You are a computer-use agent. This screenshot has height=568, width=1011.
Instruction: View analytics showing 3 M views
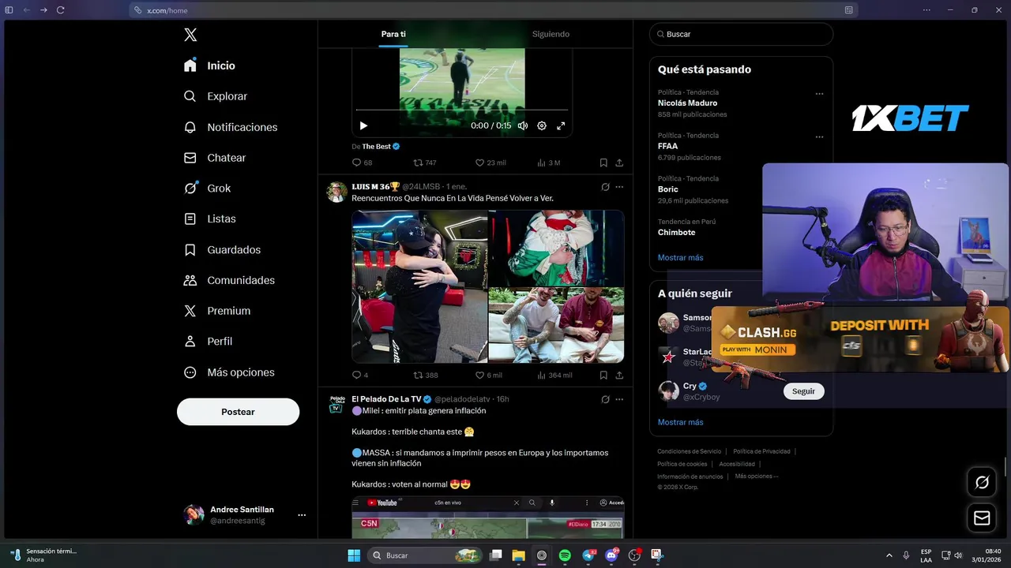548,163
